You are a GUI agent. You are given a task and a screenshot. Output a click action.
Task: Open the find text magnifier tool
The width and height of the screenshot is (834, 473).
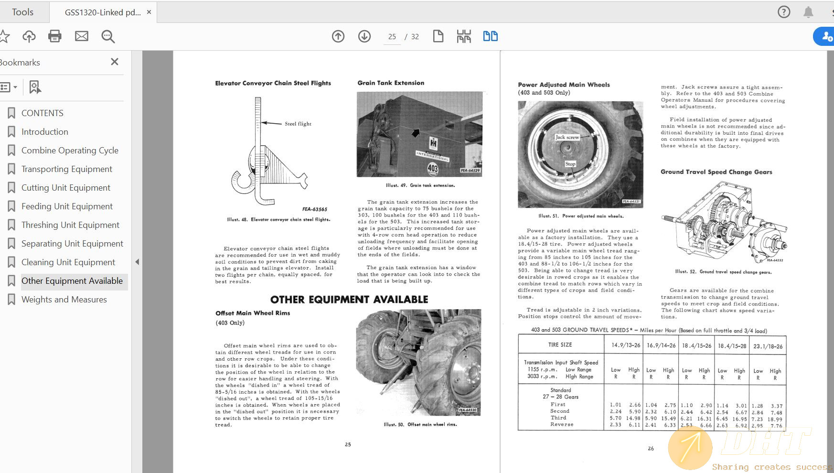[x=108, y=36]
